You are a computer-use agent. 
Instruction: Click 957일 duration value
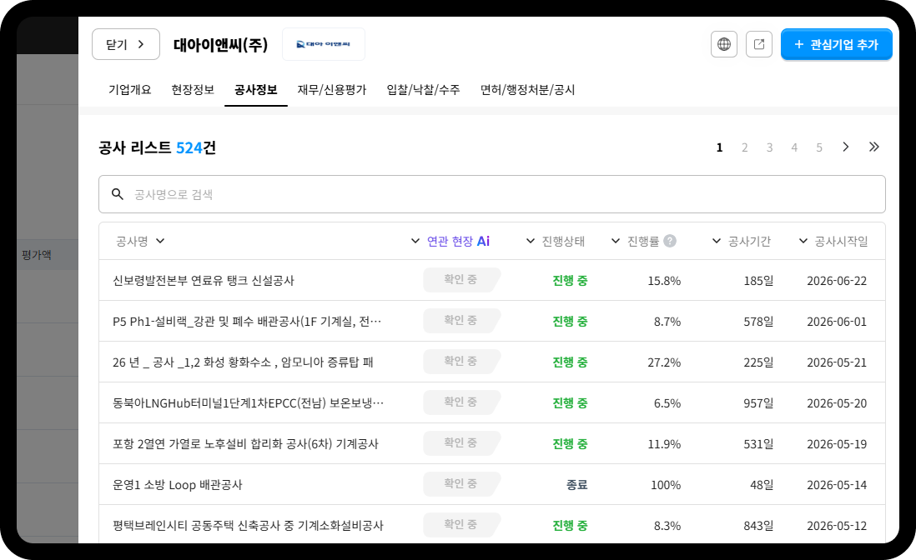758,403
